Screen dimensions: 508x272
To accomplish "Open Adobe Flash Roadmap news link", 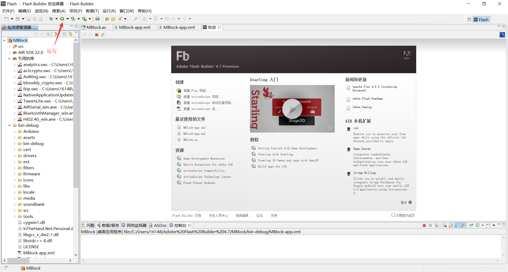I will coord(368,99).
